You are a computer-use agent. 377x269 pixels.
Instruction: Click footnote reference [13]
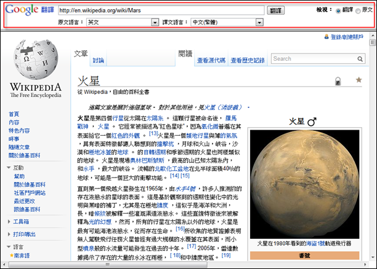pyautogui.click(x=153, y=133)
